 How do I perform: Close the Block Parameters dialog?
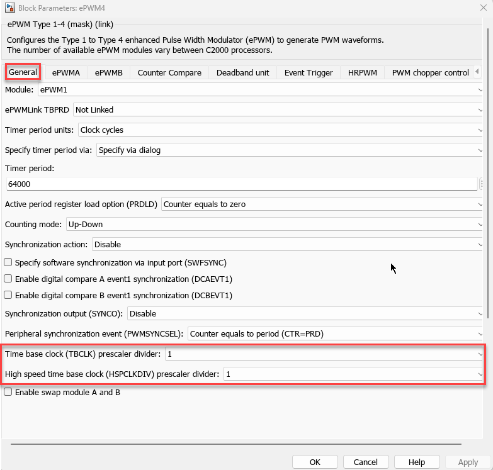point(484,8)
